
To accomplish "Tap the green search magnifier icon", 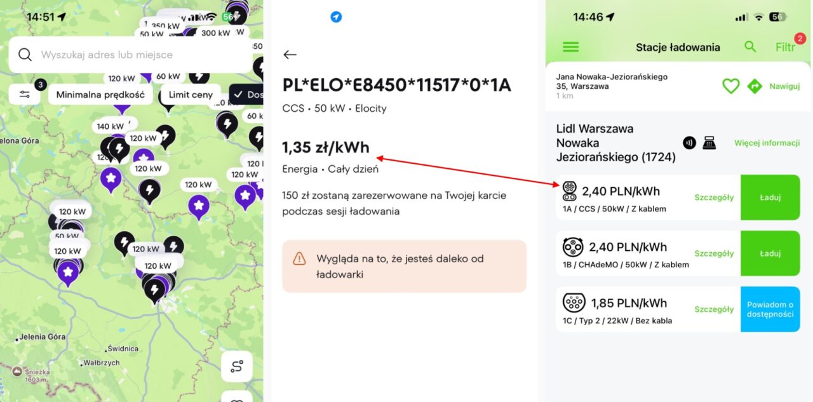I will click(x=750, y=47).
